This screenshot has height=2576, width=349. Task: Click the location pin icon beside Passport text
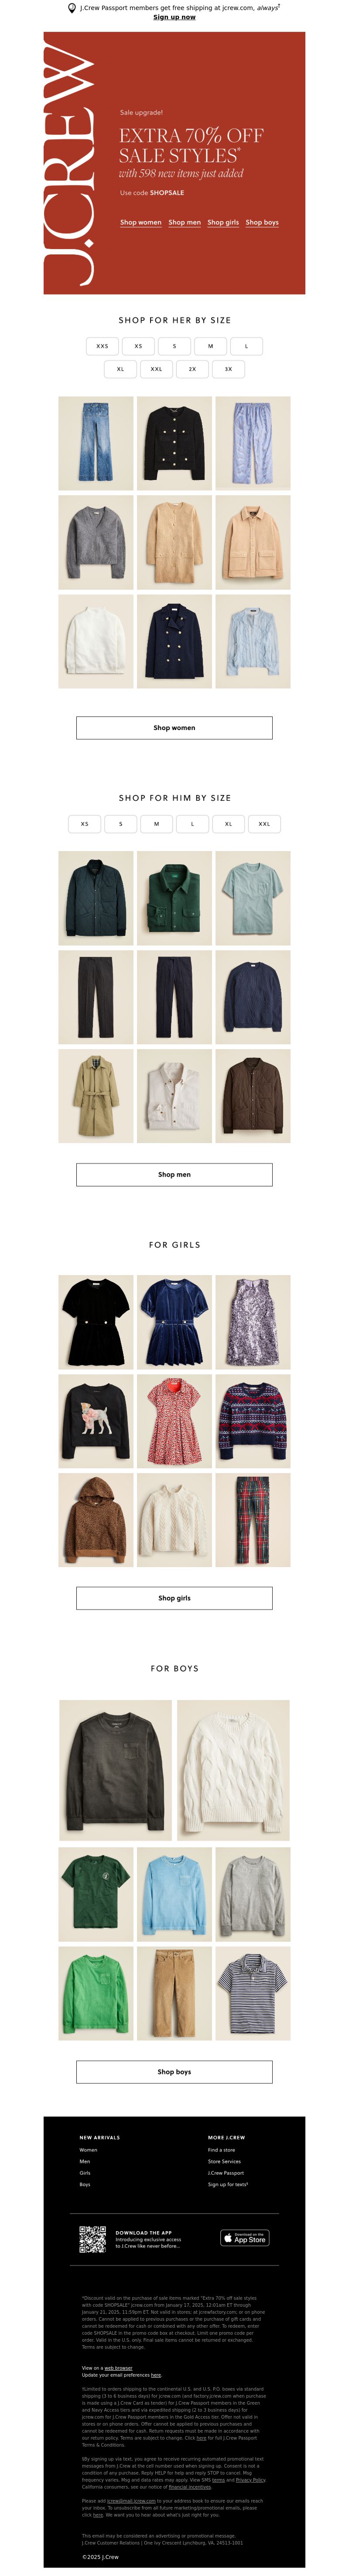coord(72,8)
